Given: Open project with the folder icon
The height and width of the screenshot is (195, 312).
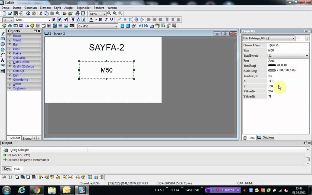Looking at the screenshot, I should (10, 14).
